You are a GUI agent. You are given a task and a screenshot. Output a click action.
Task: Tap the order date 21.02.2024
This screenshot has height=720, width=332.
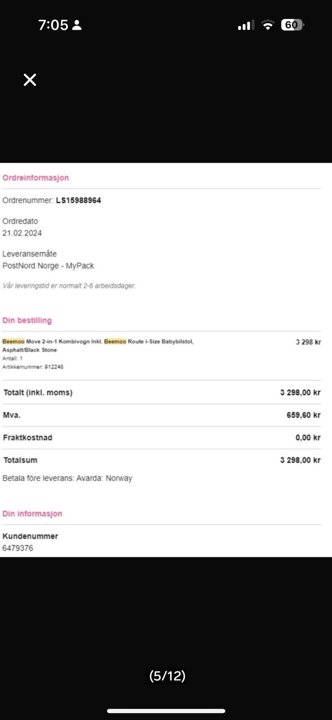[22, 233]
